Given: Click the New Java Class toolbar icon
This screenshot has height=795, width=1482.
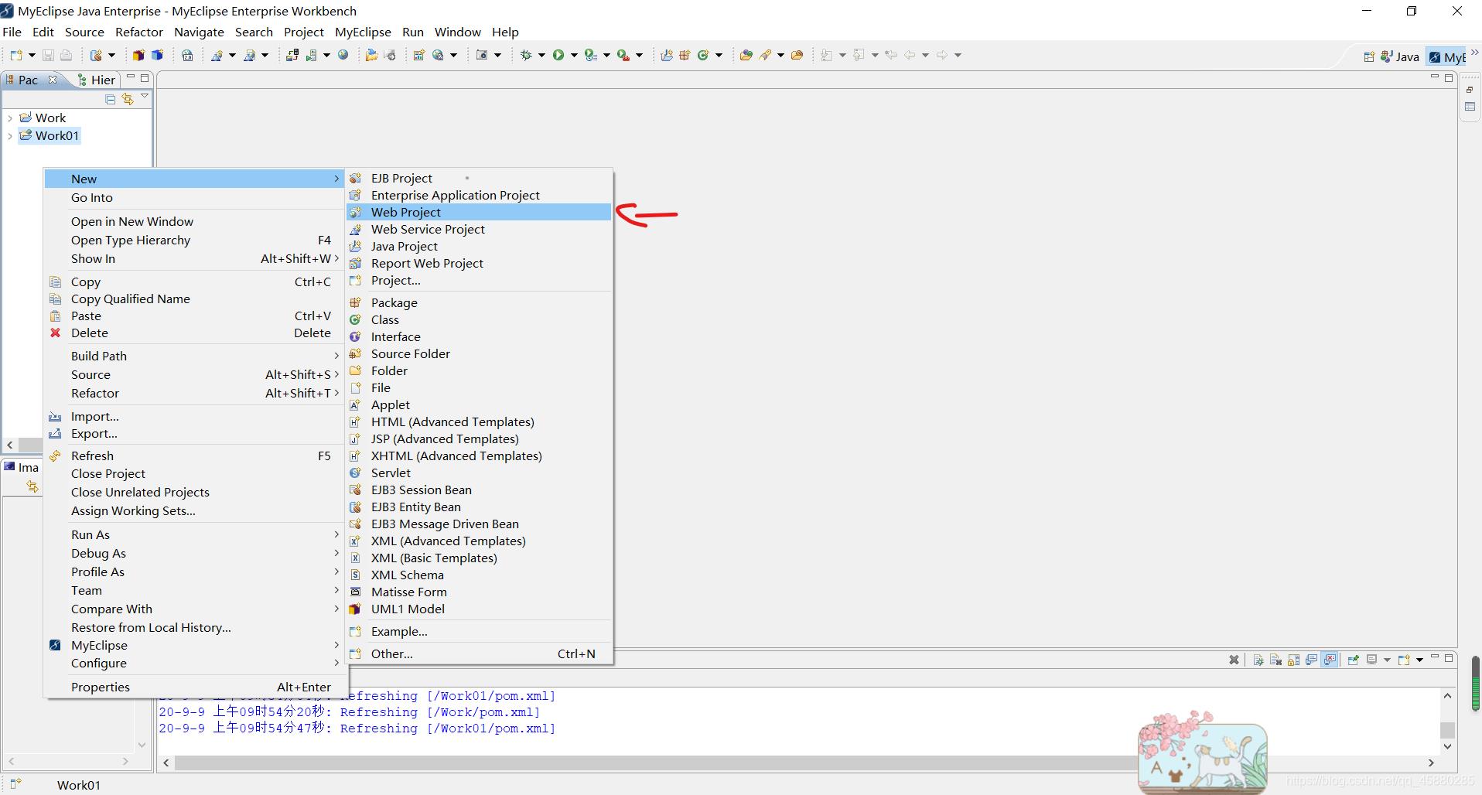Looking at the screenshot, I should click(703, 55).
